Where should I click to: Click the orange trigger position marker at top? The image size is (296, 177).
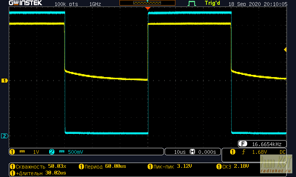[x=148, y=8]
